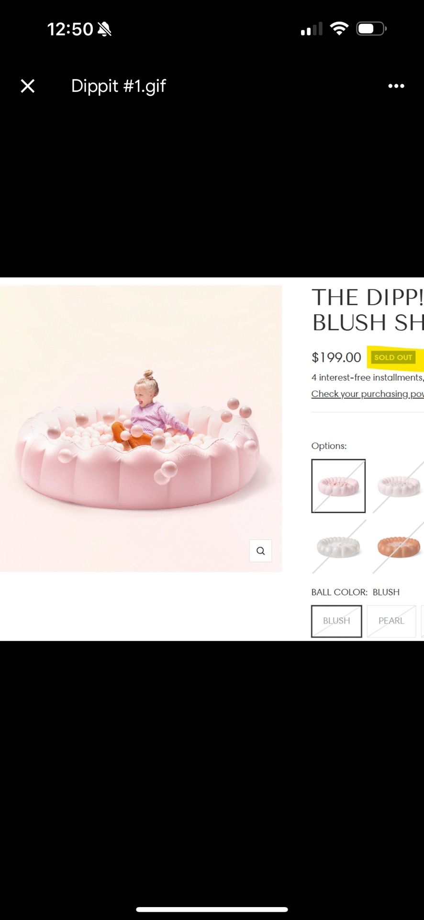Image resolution: width=424 pixels, height=920 pixels.
Task: Open the three-dot more options menu
Action: pos(396,86)
